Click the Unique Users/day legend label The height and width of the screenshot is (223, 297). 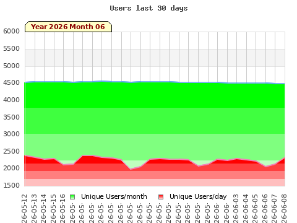tap(198, 196)
